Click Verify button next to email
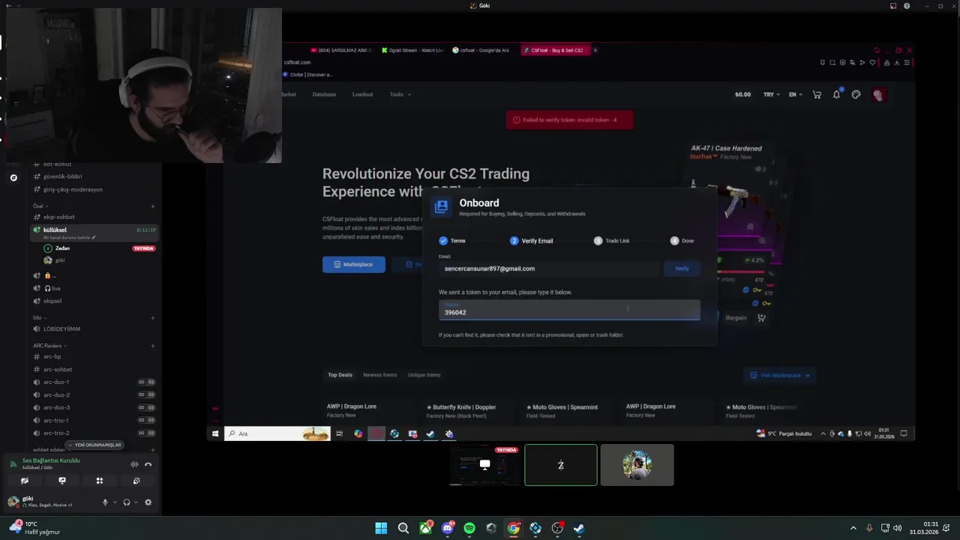 [x=682, y=268]
